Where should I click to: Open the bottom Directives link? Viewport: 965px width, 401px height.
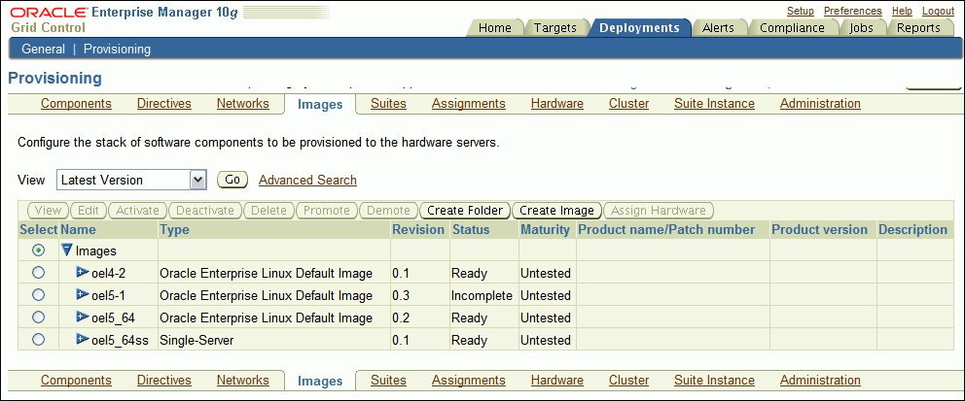coord(164,380)
